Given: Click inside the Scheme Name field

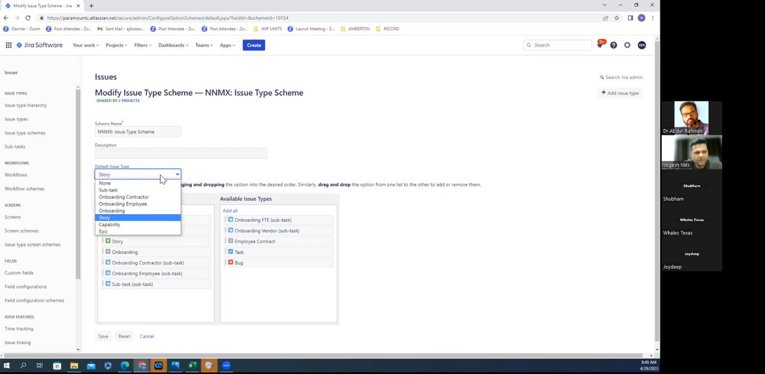Looking at the screenshot, I should pyautogui.click(x=138, y=131).
